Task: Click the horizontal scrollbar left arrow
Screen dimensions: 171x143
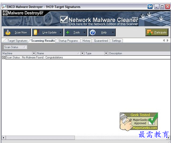Action: coord(3,138)
